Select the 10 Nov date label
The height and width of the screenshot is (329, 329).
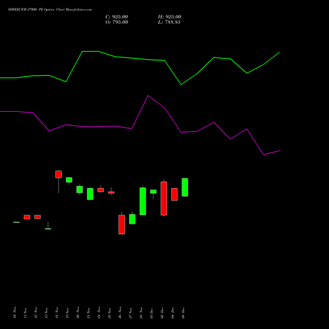14,313
